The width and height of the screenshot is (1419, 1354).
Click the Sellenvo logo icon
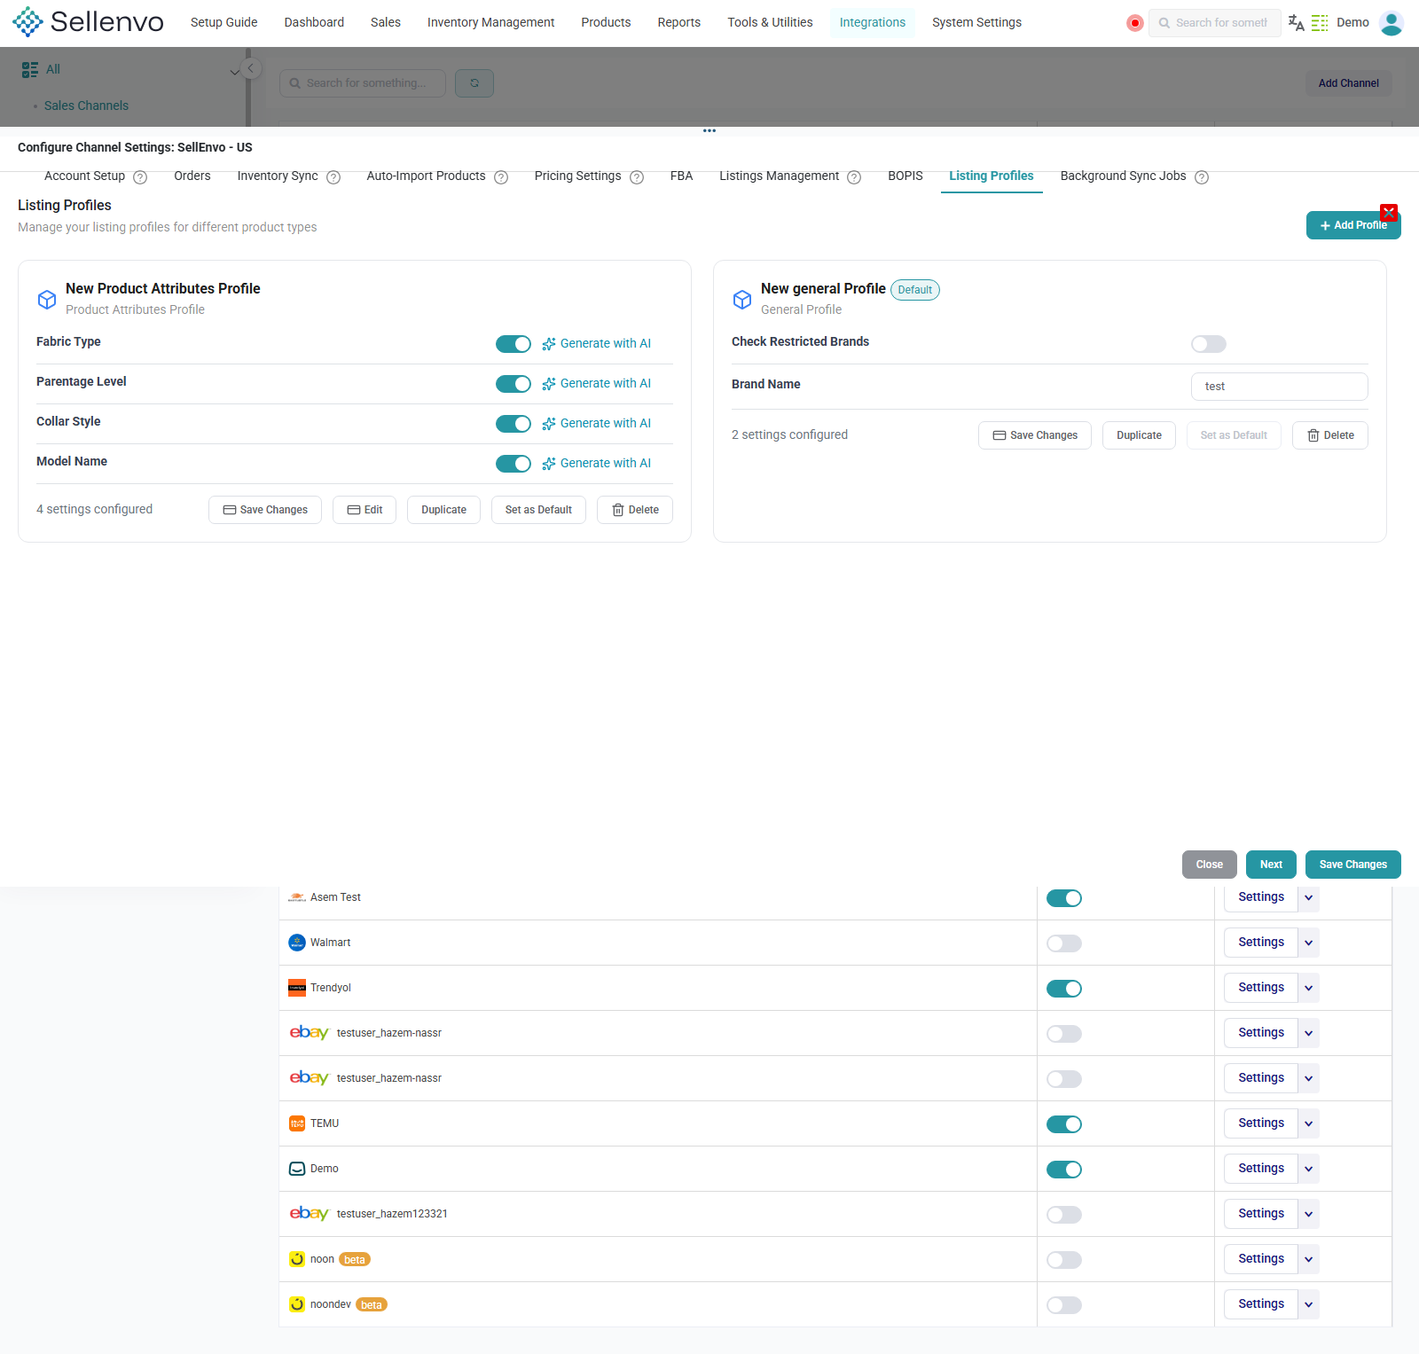coord(27,22)
